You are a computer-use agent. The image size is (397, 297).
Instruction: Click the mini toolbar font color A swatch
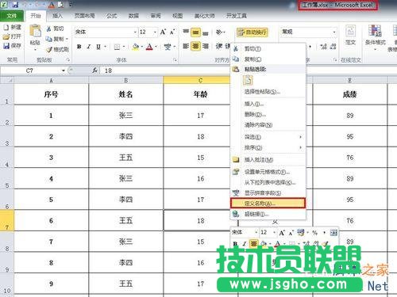(277, 243)
